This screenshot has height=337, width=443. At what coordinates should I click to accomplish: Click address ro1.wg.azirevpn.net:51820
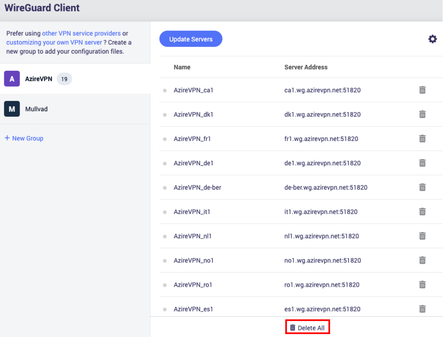(322, 285)
